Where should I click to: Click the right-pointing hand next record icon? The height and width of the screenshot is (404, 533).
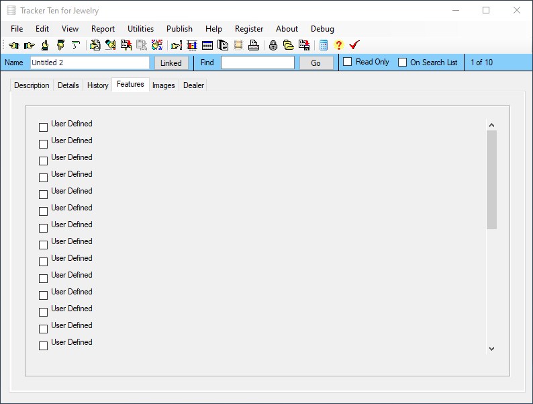click(30, 45)
